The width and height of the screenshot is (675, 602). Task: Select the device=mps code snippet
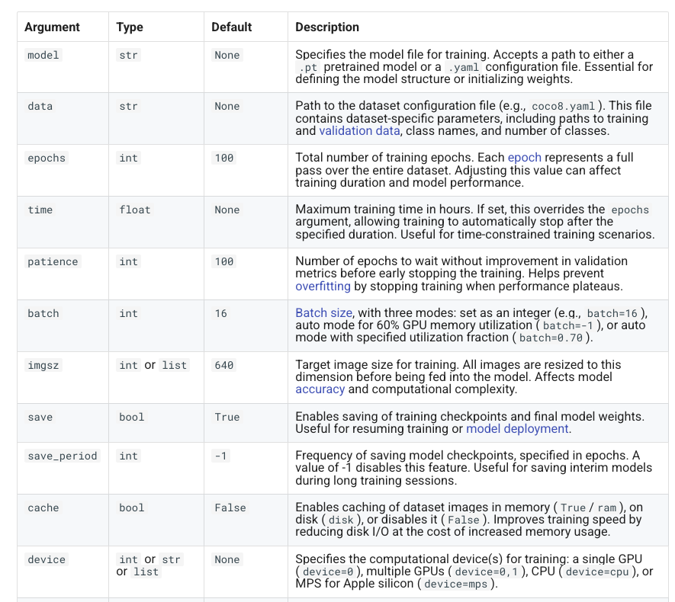455,584
